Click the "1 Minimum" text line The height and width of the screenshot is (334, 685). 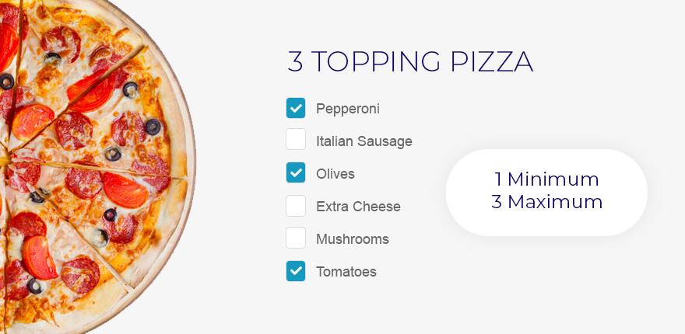click(546, 179)
